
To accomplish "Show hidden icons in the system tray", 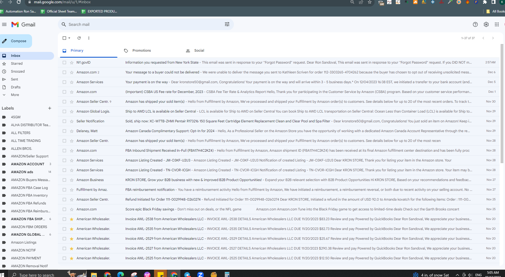I will (457, 275).
